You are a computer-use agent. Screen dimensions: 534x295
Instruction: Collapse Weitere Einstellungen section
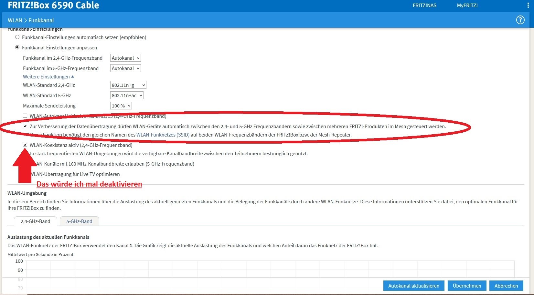[x=48, y=77]
